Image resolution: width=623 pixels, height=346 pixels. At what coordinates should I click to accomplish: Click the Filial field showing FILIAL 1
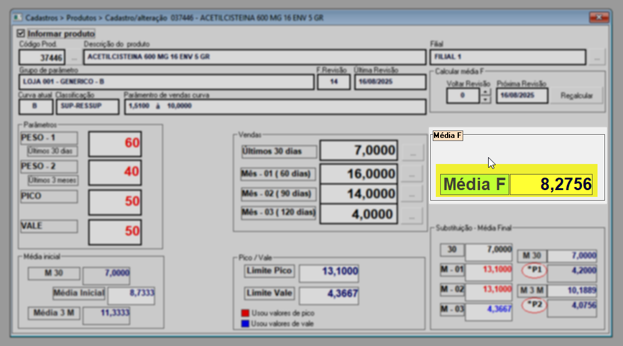coord(508,57)
